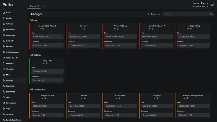Edit the Burglary charge
The image size is (217, 122).
pyautogui.click(x=154, y=98)
